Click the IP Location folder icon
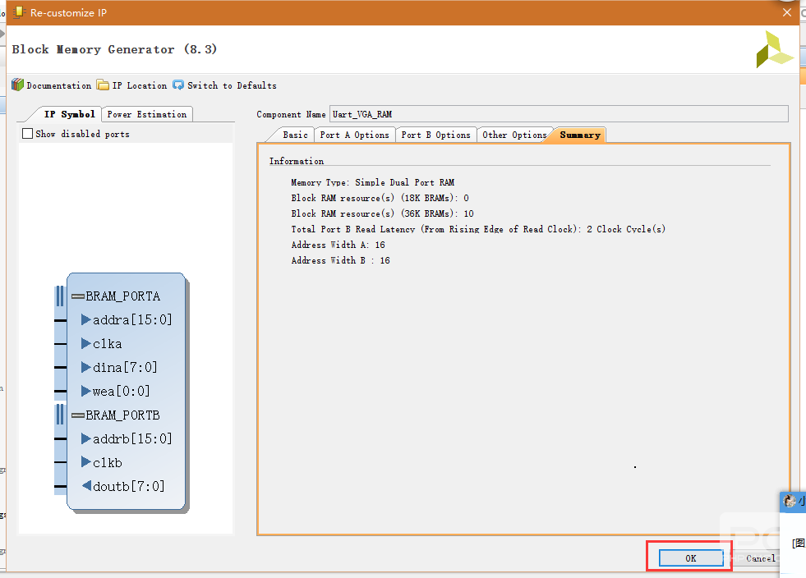The height and width of the screenshot is (578, 806). pyautogui.click(x=103, y=85)
